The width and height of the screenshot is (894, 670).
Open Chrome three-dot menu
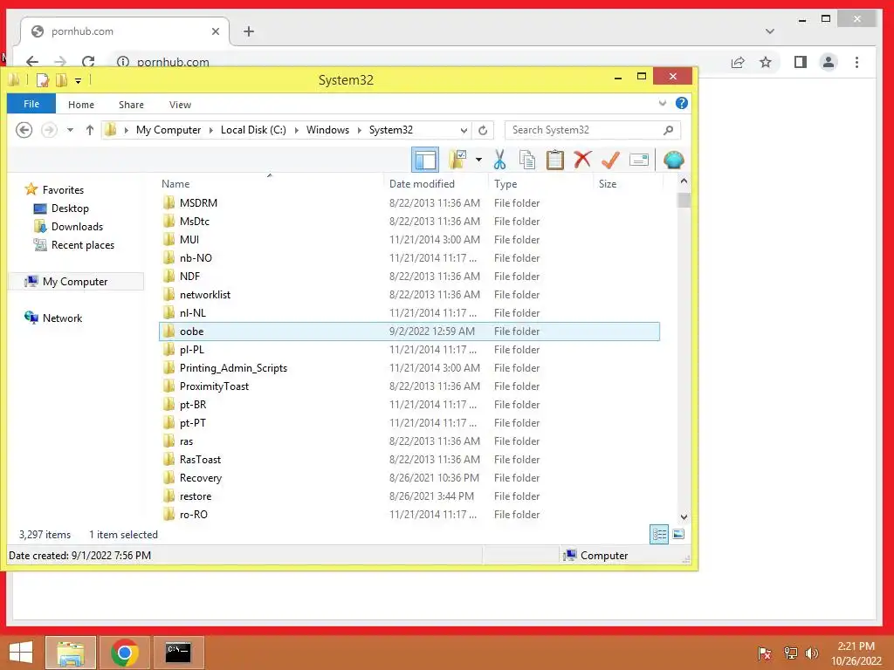tap(856, 62)
